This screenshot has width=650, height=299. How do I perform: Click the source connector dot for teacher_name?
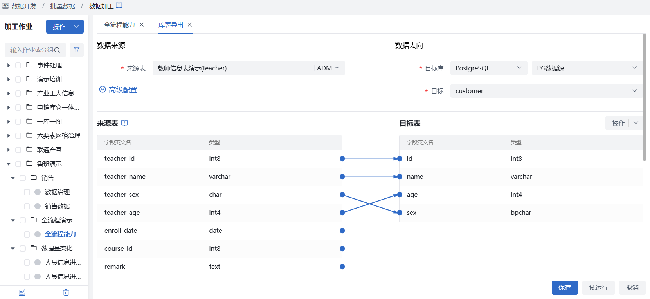tap(342, 177)
